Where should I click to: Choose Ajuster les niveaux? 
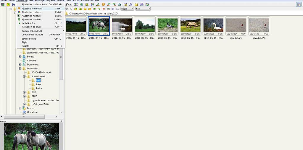[x=41, y=16]
